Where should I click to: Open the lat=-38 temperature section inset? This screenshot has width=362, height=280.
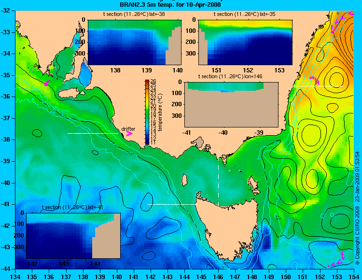pos(135,42)
